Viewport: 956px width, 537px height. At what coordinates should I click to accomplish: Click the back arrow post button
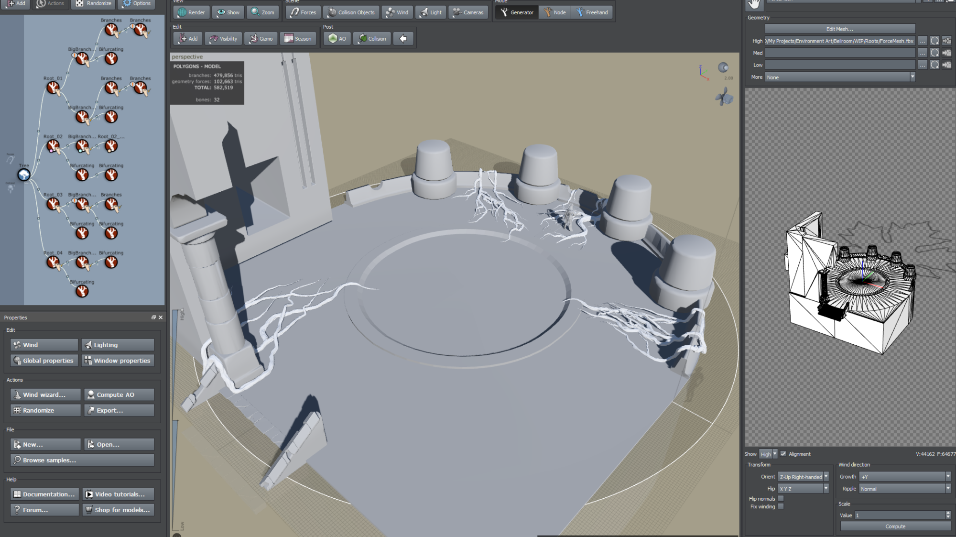pyautogui.click(x=403, y=39)
